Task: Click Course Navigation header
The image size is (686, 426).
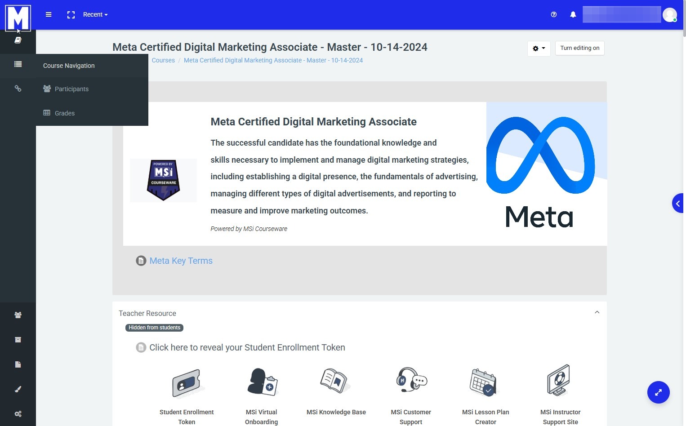Action: pyautogui.click(x=69, y=66)
